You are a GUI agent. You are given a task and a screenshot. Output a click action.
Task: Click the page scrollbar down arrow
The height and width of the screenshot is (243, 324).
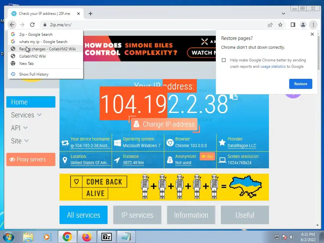click(317, 225)
